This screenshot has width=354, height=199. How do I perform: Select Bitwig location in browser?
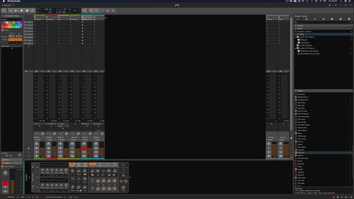coord(323,34)
